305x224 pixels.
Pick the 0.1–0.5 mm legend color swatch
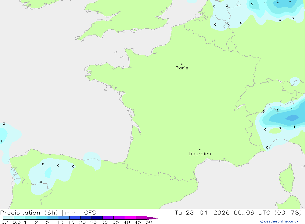pyautogui.click(x=8, y=218)
